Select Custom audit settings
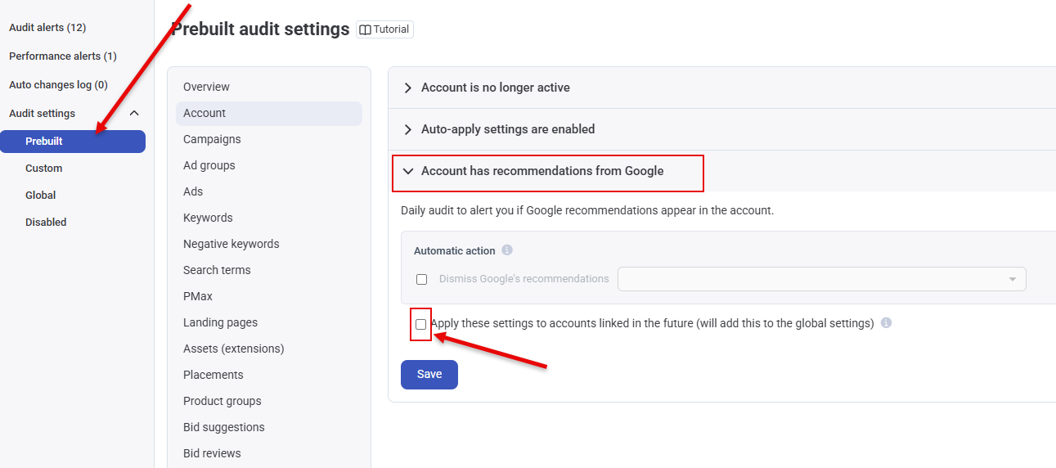 click(x=44, y=169)
